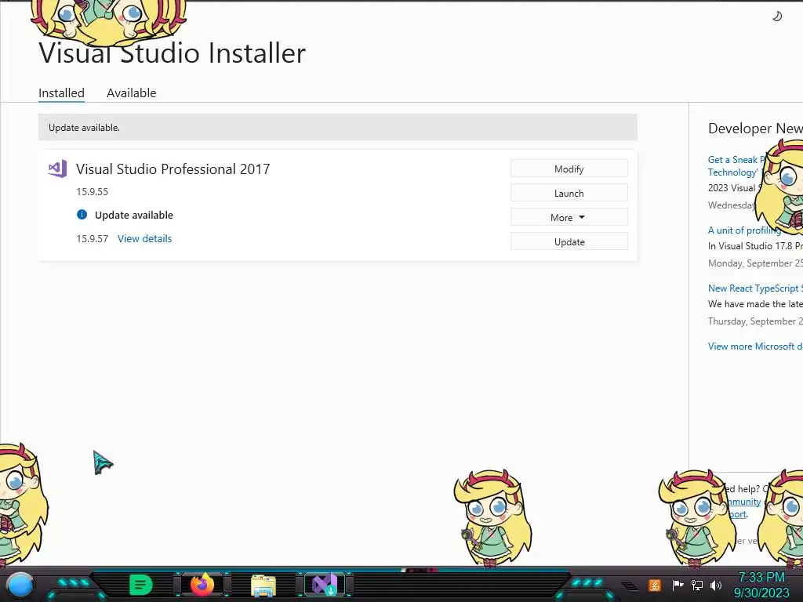Image resolution: width=803 pixels, height=602 pixels.
Task: Click the Developer News heading
Action: [x=755, y=129]
